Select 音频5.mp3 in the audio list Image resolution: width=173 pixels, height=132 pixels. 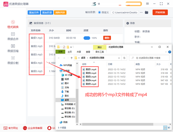tap(36, 71)
